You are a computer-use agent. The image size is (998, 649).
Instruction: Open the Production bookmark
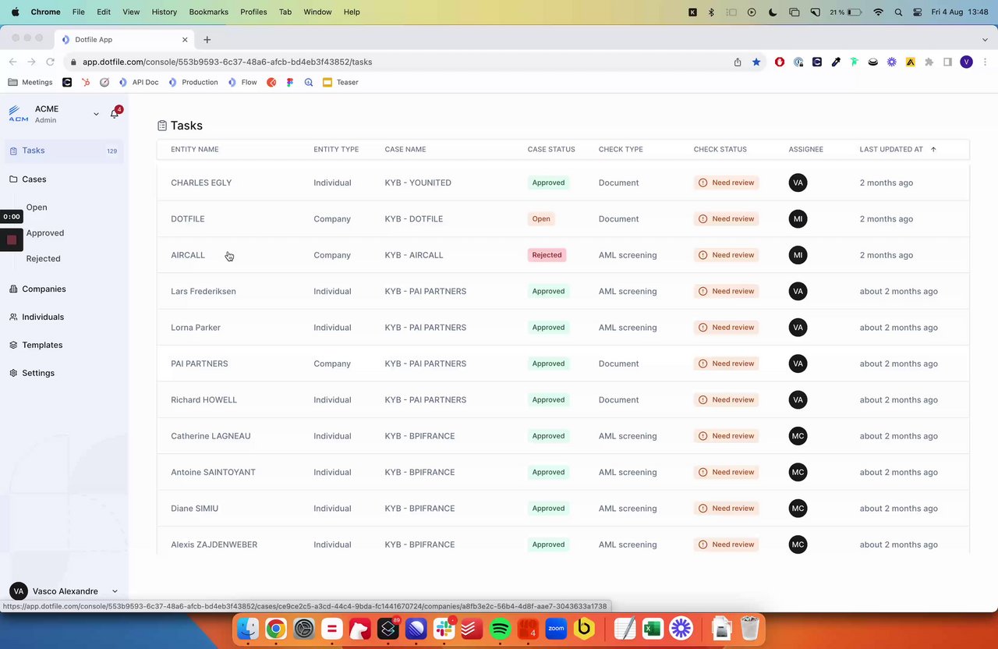193,82
